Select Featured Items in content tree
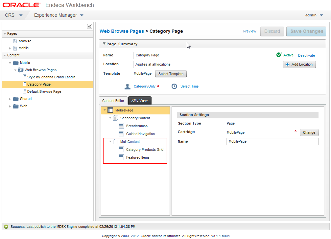 point(138,157)
